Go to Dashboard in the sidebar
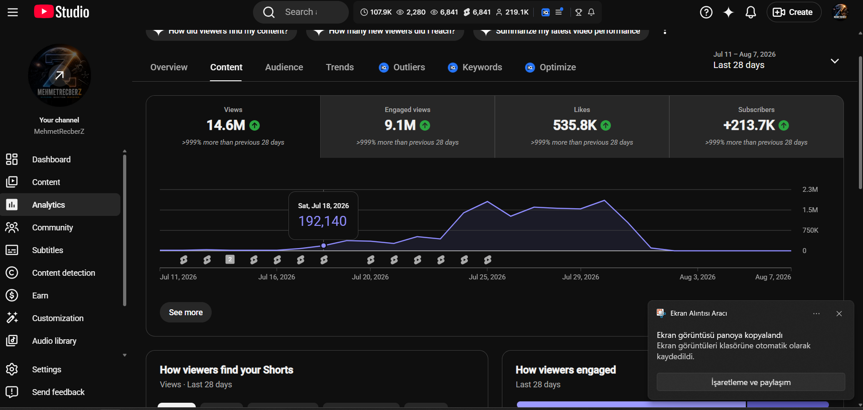The width and height of the screenshot is (863, 410). (x=60, y=159)
